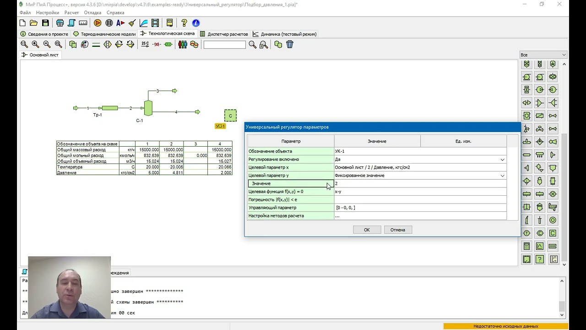Click the Обозначение объекта value УК-1
Viewport: 586px width, 330px height.
click(420, 151)
